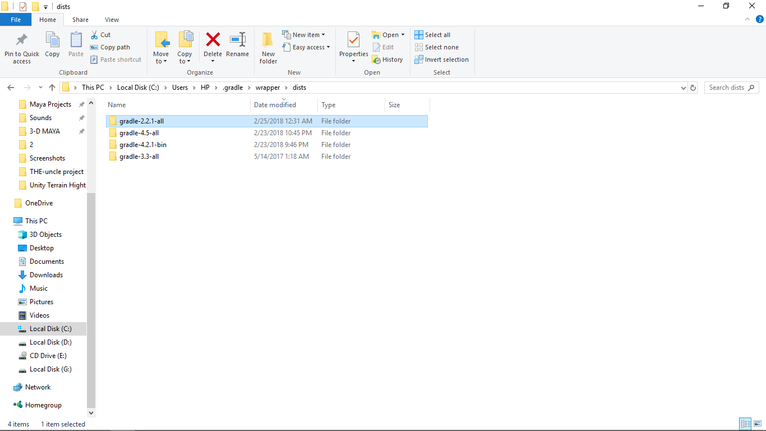Select Network in navigation pane
The image size is (766, 431).
click(38, 387)
